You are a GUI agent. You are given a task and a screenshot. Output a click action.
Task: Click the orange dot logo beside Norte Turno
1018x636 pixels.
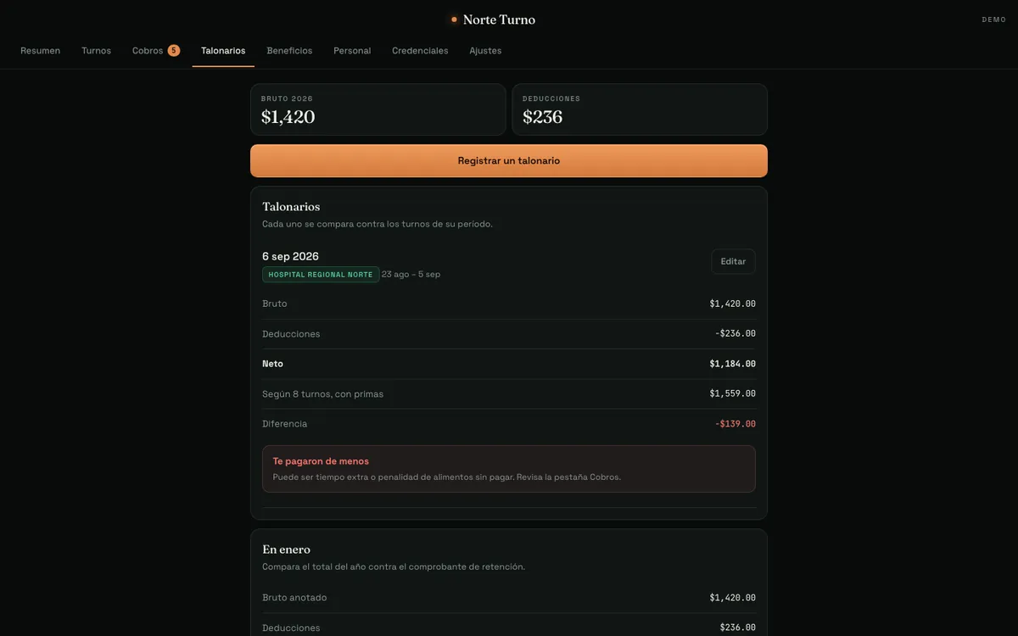(x=454, y=20)
